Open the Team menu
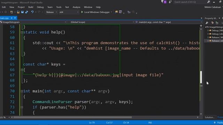The image size is (223, 125). click(50, 7)
